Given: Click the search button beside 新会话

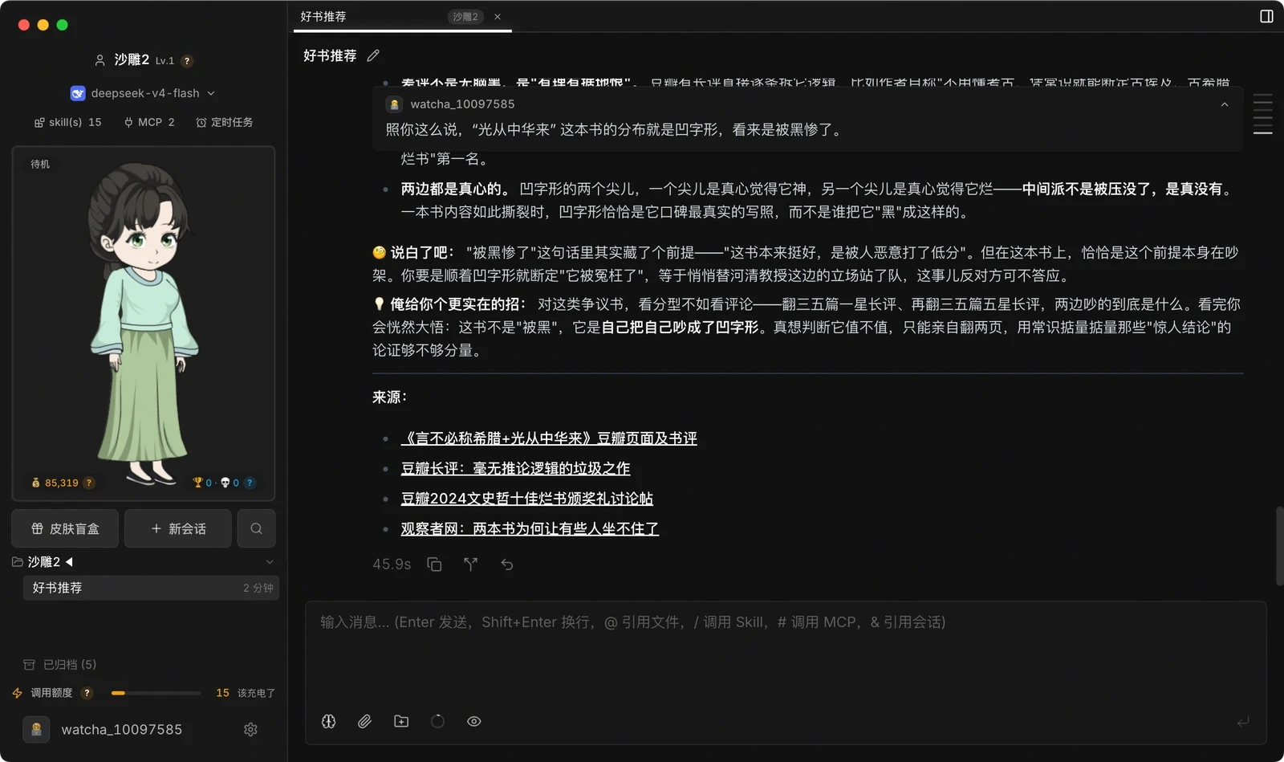Looking at the screenshot, I should tap(256, 528).
